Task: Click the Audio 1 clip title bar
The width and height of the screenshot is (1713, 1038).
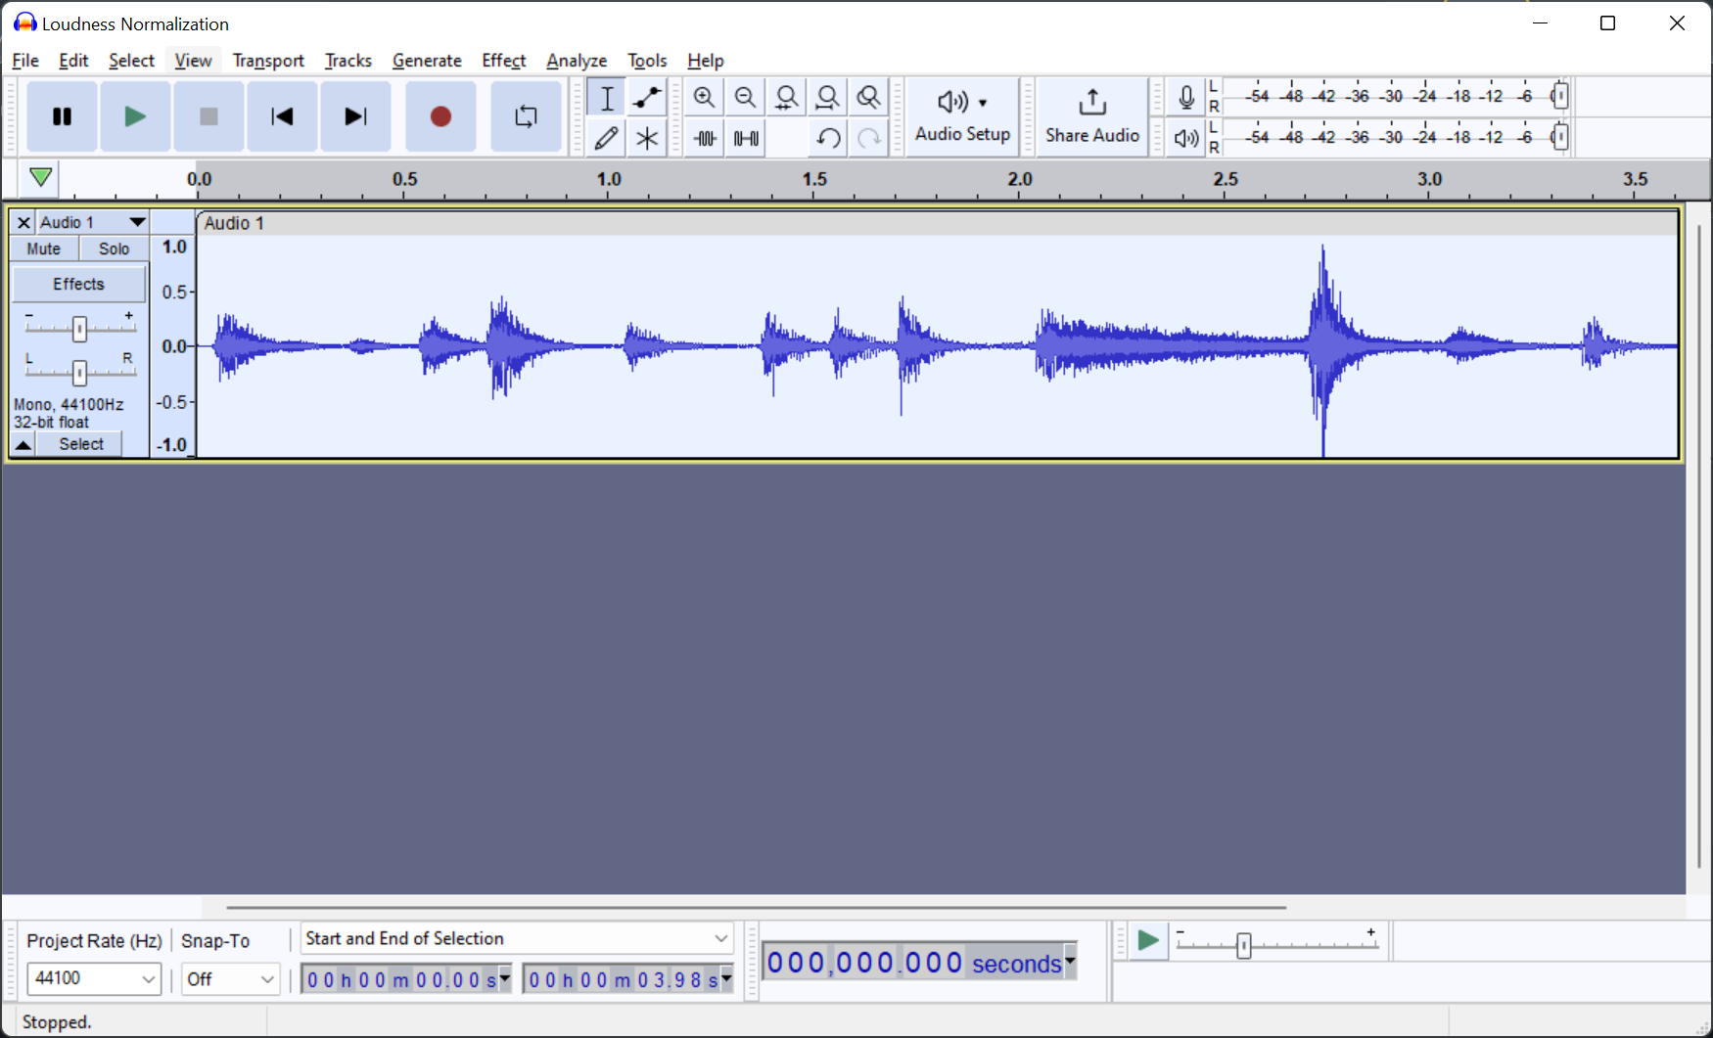Action: [x=938, y=223]
